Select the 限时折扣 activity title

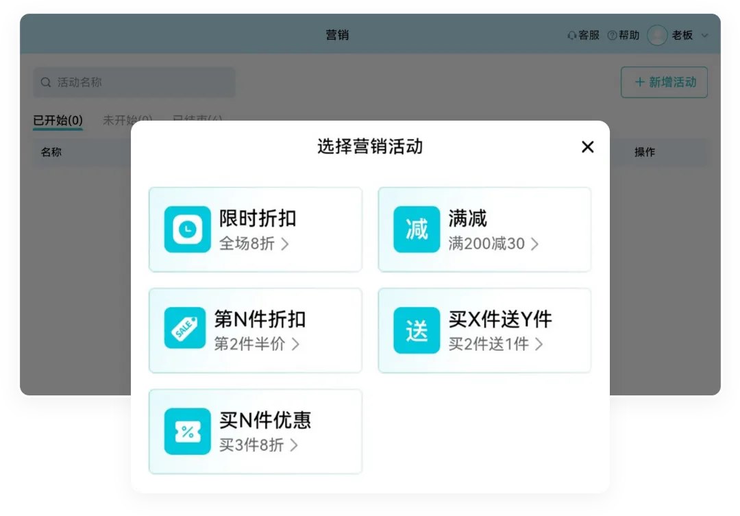point(258,219)
